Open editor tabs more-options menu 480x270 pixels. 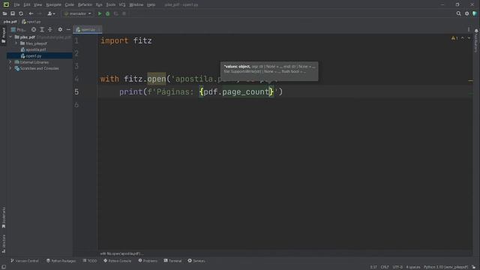pyautogui.click(x=469, y=30)
